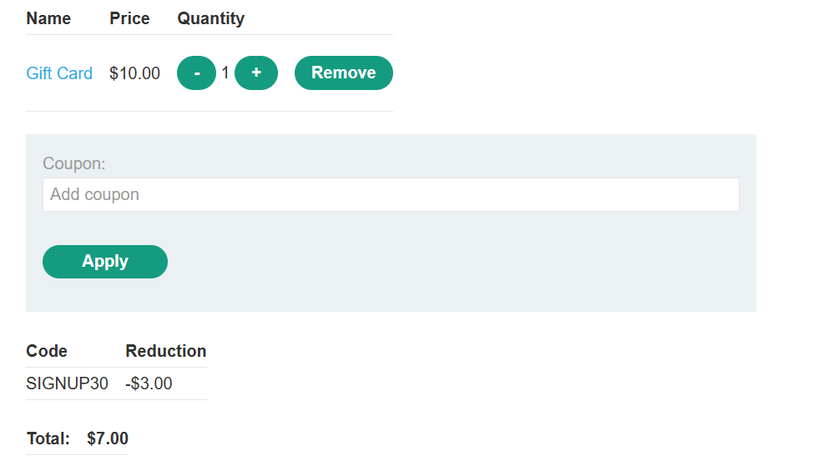Select the SIGNUP30 coupon code text

(x=67, y=383)
